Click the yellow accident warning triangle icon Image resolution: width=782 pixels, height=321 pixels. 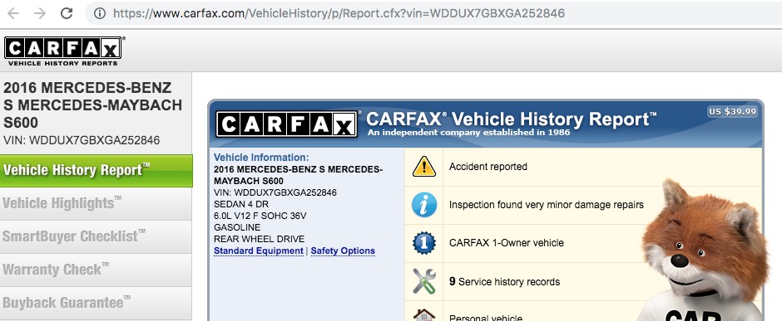coord(424,167)
